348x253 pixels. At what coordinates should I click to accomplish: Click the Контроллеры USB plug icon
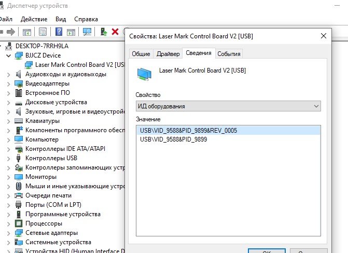click(x=19, y=158)
